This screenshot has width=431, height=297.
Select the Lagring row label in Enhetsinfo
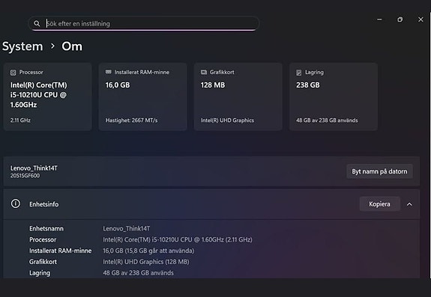40,273
